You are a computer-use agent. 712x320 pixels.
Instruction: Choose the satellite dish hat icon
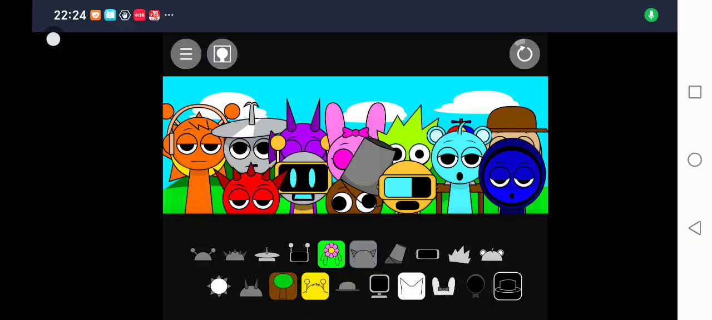267,254
